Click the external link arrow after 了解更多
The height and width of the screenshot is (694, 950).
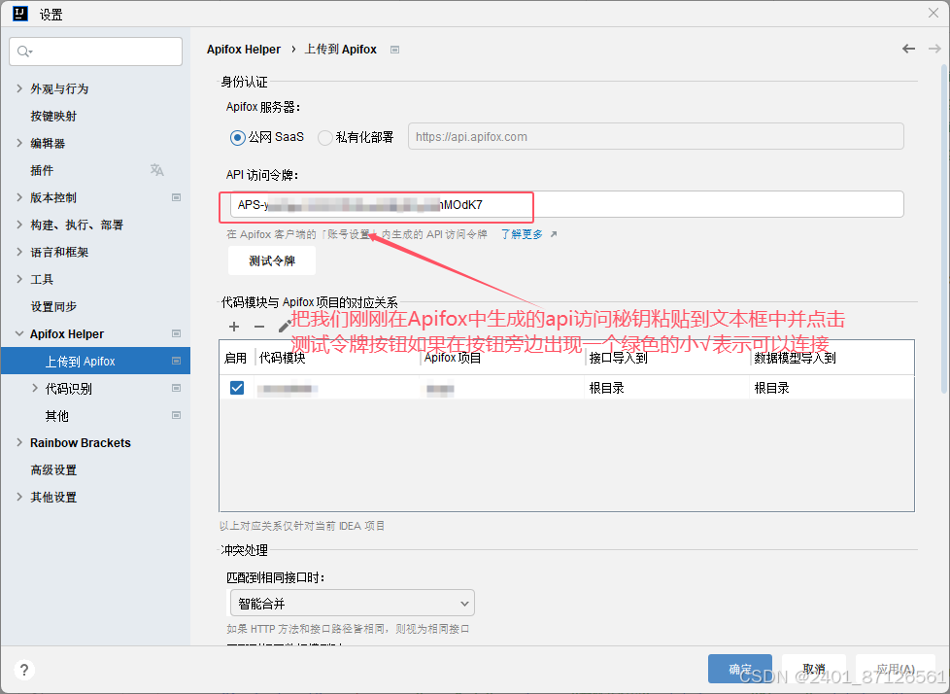click(x=553, y=234)
